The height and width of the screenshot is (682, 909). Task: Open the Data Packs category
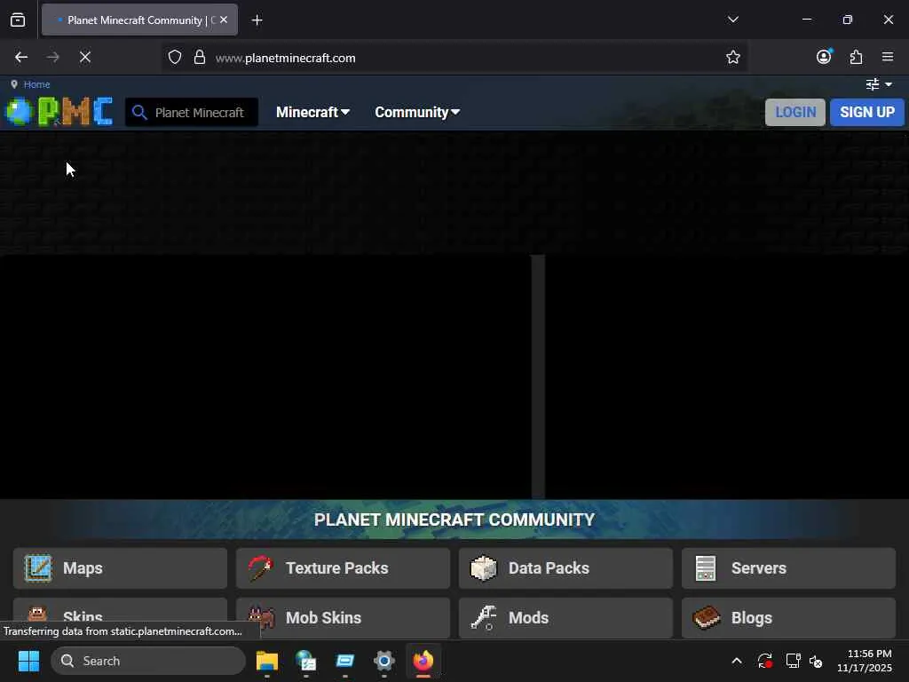[x=565, y=567]
